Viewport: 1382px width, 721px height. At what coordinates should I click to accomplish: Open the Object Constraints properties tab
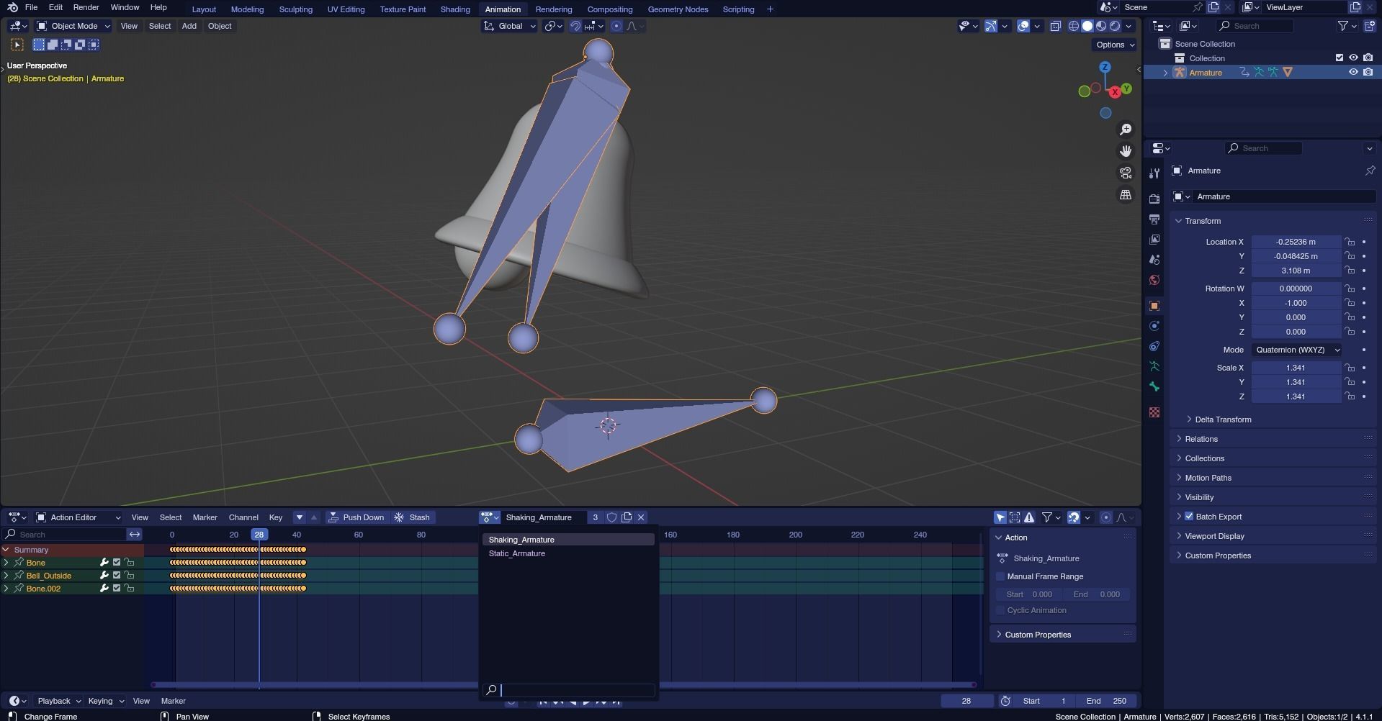pos(1154,346)
